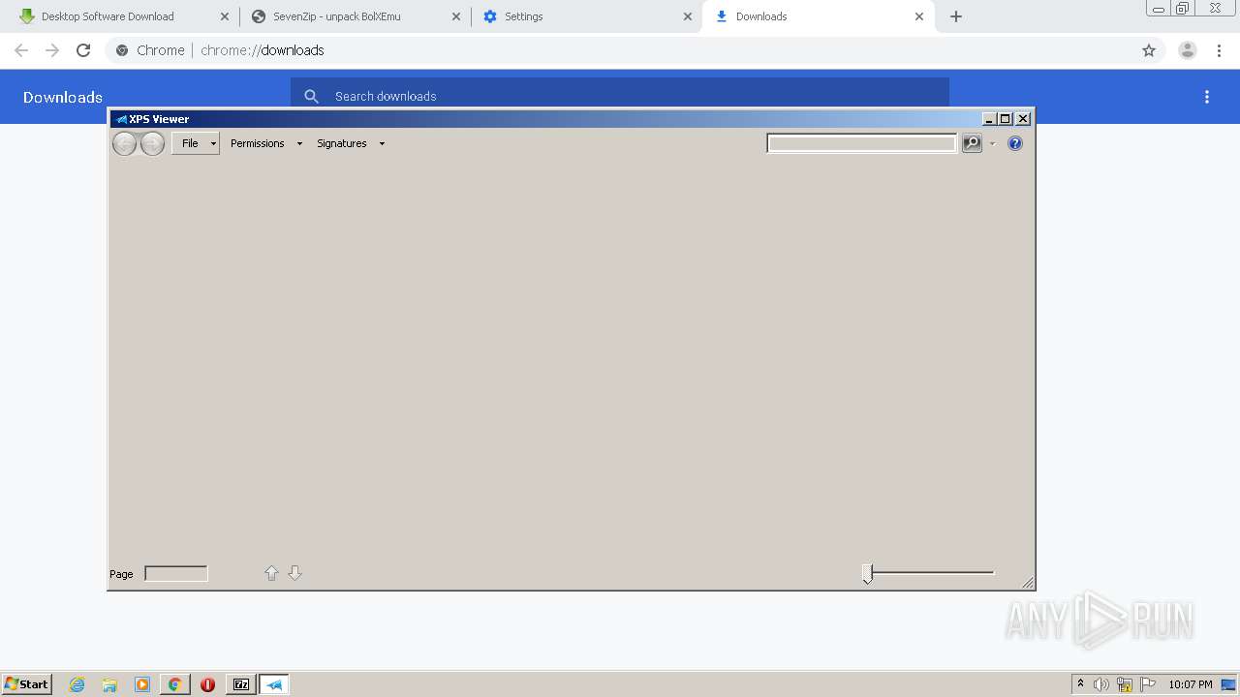1240x697 pixels.
Task: Select XPS Viewer taskbar button
Action: [274, 684]
